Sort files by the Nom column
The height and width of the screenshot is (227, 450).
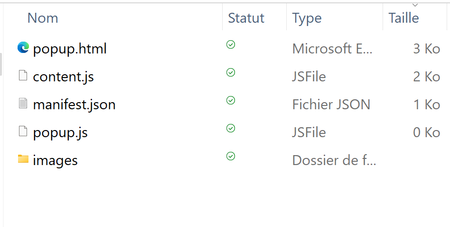click(43, 18)
